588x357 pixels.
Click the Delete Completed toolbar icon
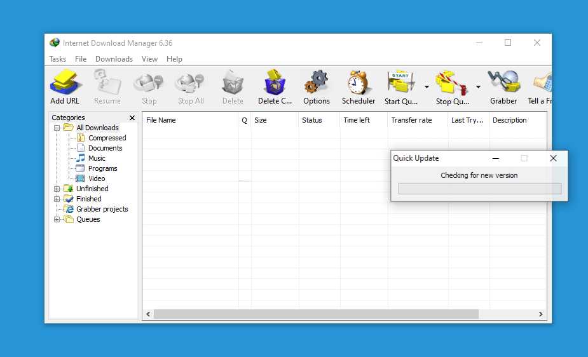[275, 82]
